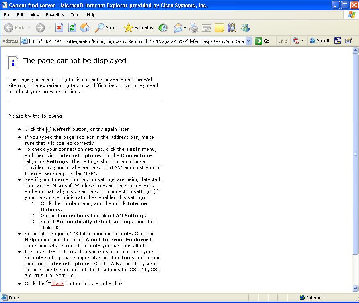Click the yellow Discuss note icon
The image size is (359, 303).
coord(220,28)
